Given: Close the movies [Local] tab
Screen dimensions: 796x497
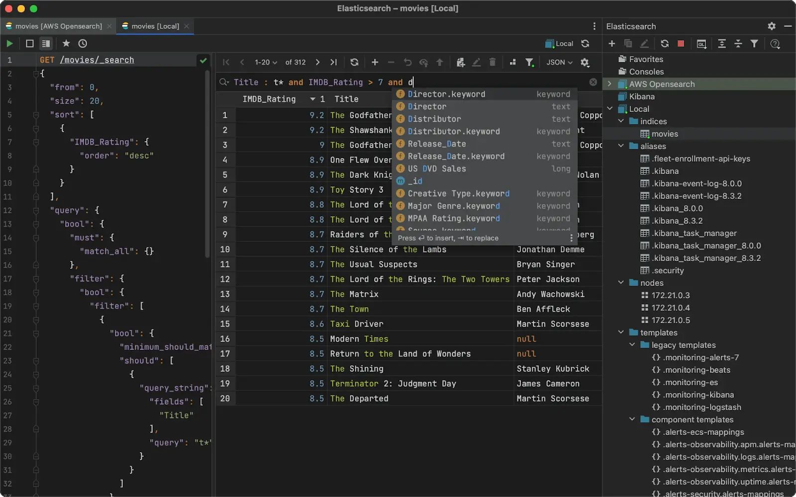Looking at the screenshot, I should pos(187,26).
